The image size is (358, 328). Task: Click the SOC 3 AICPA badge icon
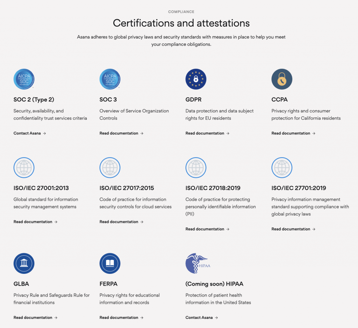point(110,79)
